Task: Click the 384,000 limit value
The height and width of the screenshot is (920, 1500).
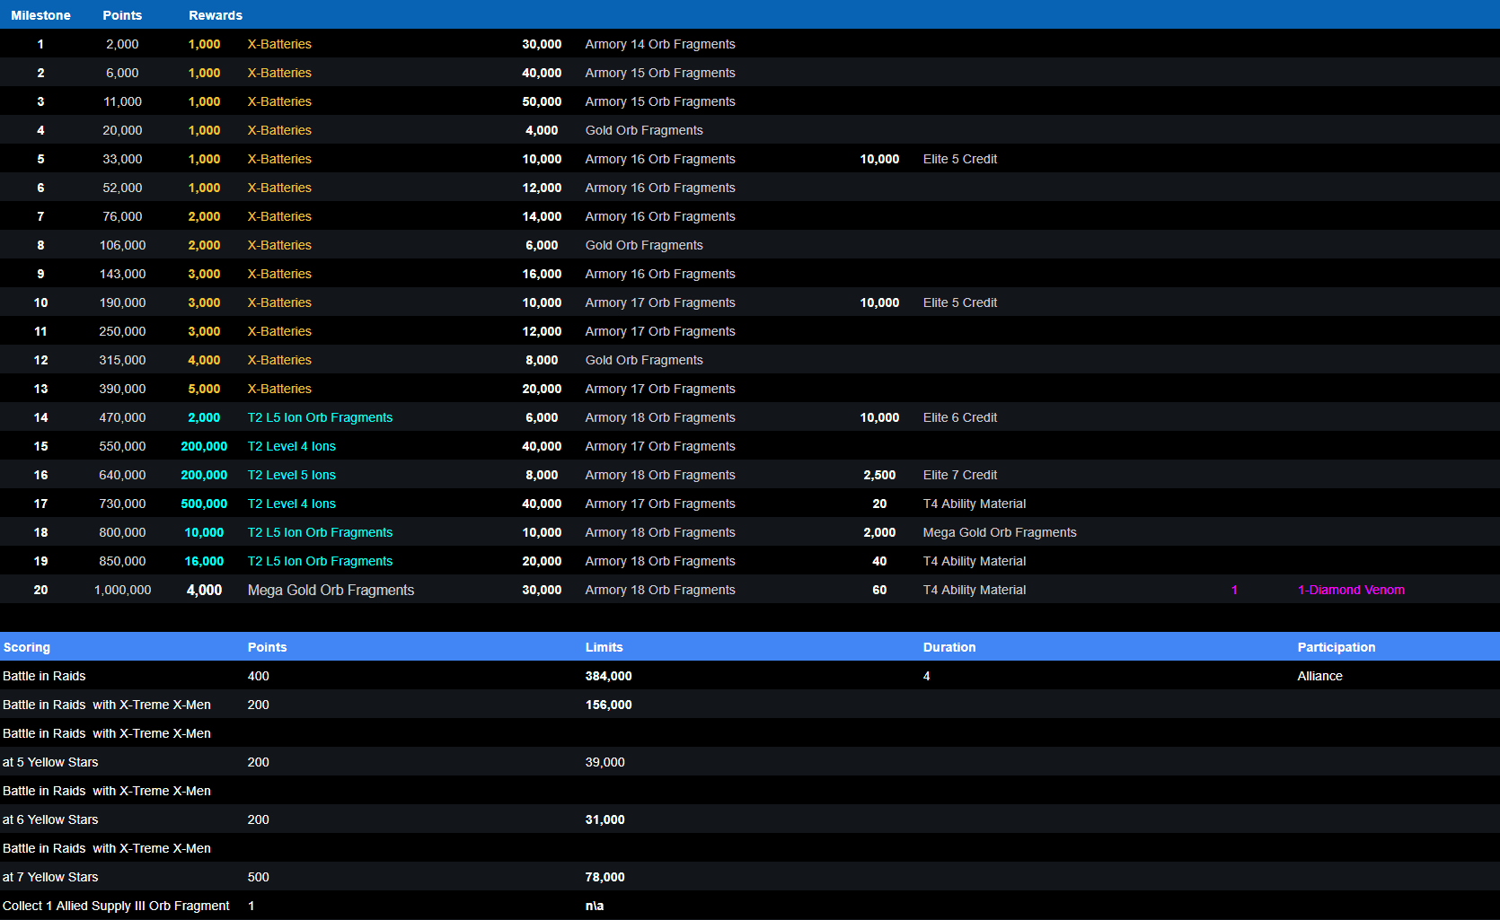Action: pyautogui.click(x=608, y=676)
